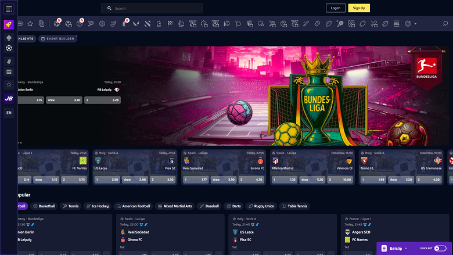Select the Tennis popular tab

71,206
